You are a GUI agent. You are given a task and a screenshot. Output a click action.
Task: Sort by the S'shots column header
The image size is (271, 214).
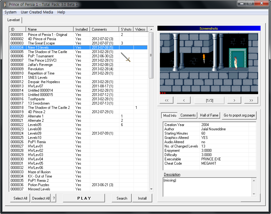pyautogui.click(x=126, y=29)
